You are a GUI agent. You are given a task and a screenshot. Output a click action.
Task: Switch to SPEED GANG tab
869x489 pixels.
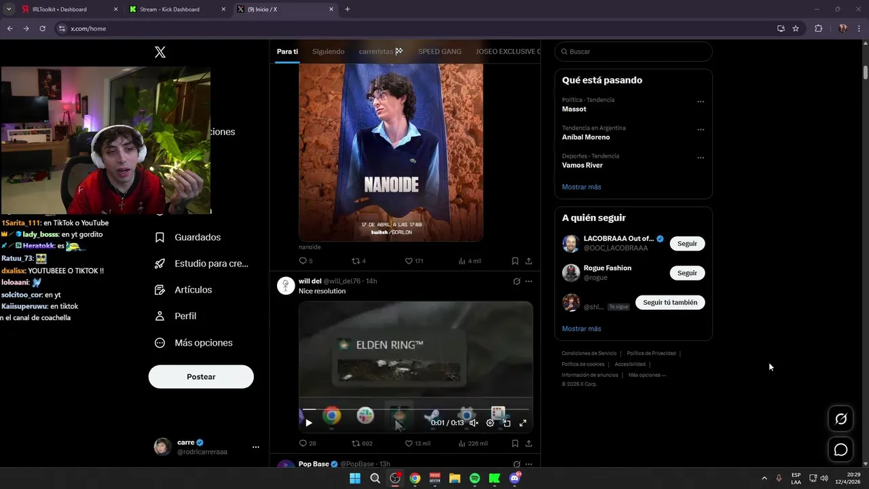point(440,52)
